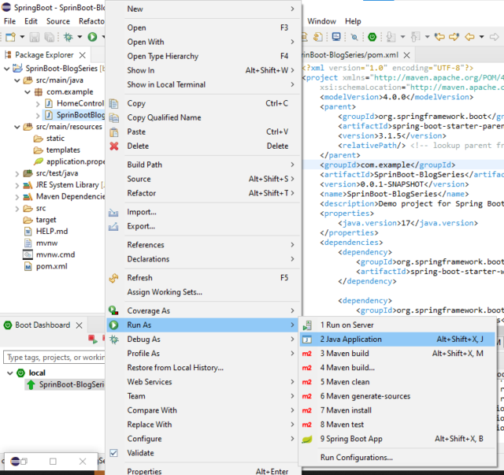This screenshot has height=475, width=504.
Task: Collapse the com.example package
Action: click(x=28, y=92)
